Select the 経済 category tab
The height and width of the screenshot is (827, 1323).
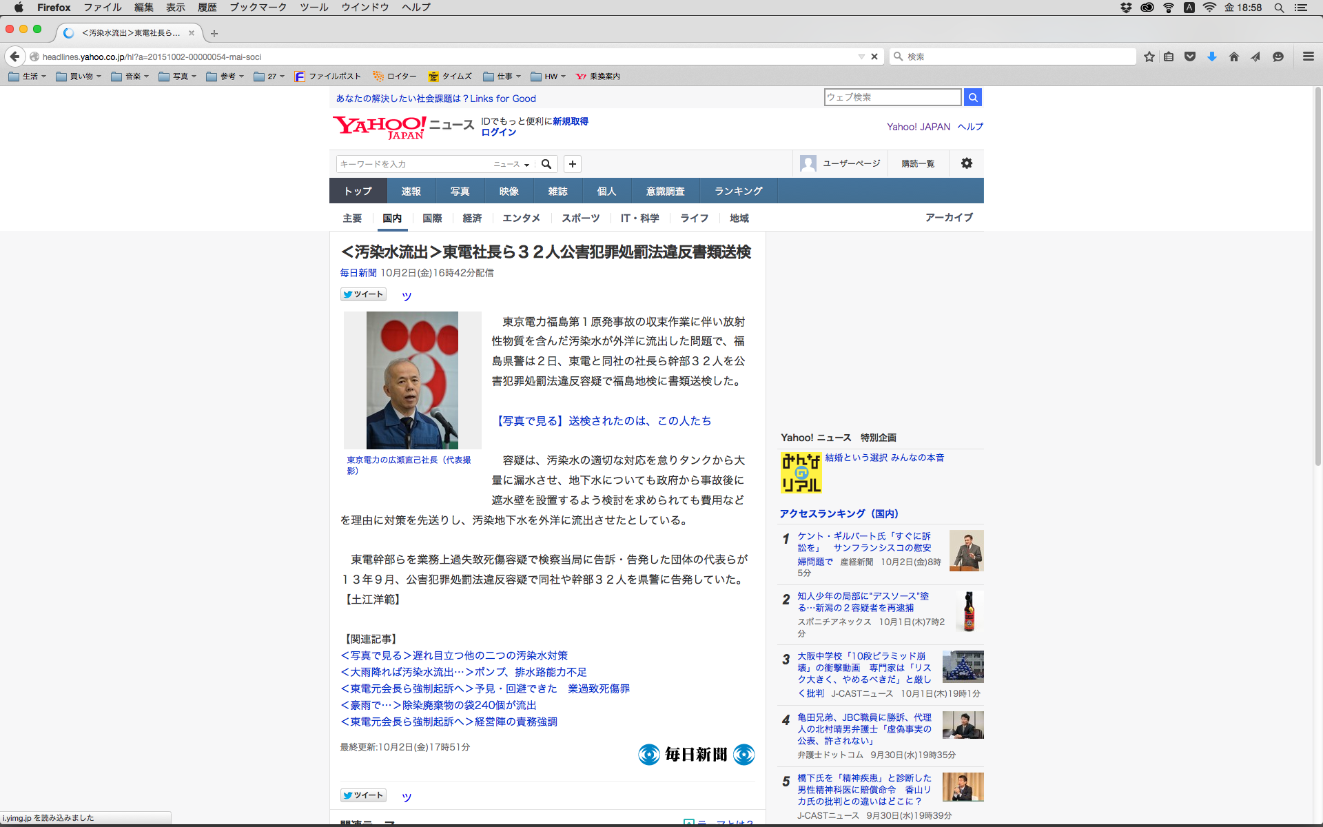472,218
